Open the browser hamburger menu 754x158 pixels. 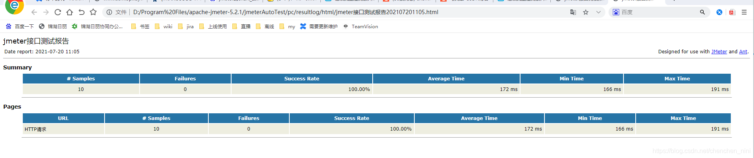(744, 12)
